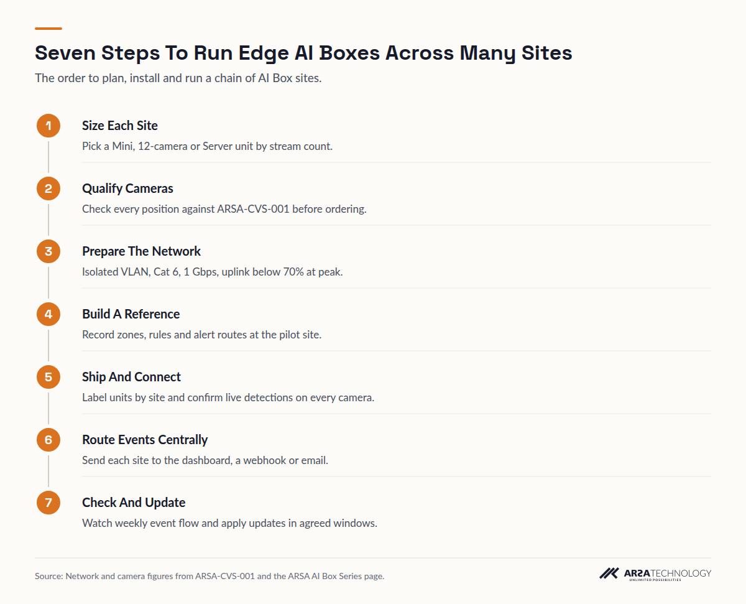This screenshot has height=604, width=746.
Task: Click the 'Qualify Cameras' heading
Action: pos(127,188)
